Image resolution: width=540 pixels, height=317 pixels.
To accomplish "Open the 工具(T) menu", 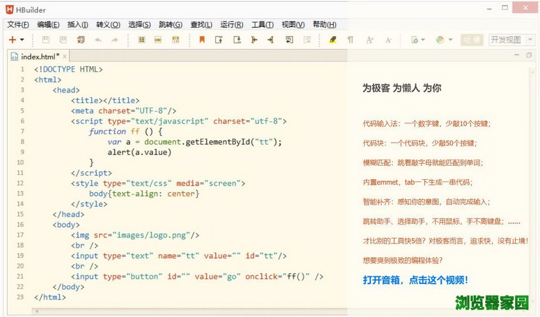I will tap(262, 25).
